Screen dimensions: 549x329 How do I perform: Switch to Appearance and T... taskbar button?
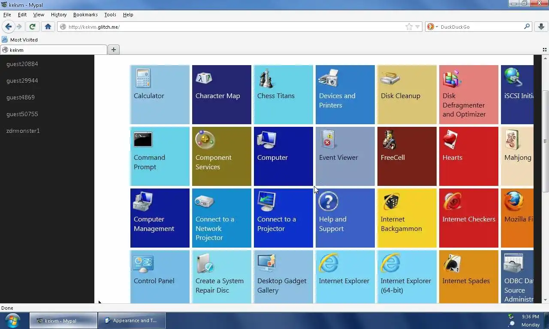132,320
